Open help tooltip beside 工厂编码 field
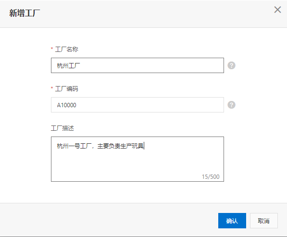The width and height of the screenshot is (287, 237). (x=231, y=105)
